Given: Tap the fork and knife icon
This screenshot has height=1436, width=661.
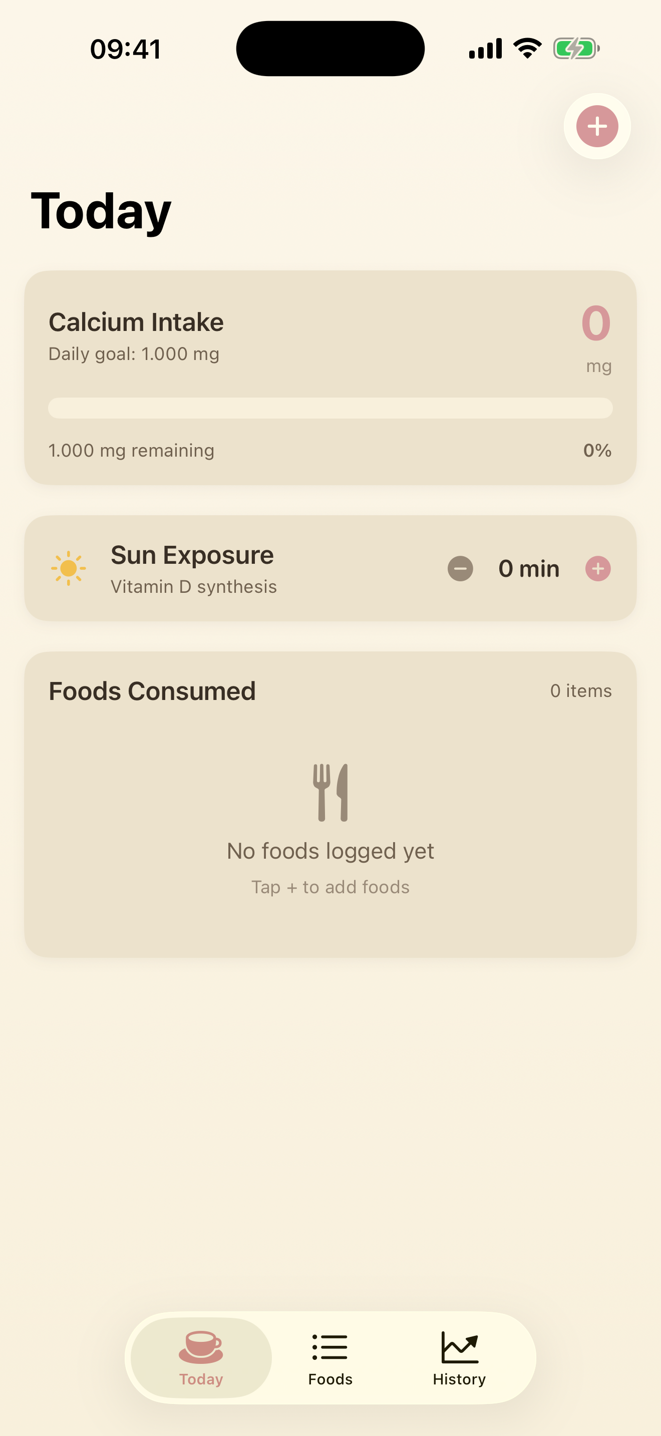Looking at the screenshot, I should pyautogui.click(x=330, y=792).
